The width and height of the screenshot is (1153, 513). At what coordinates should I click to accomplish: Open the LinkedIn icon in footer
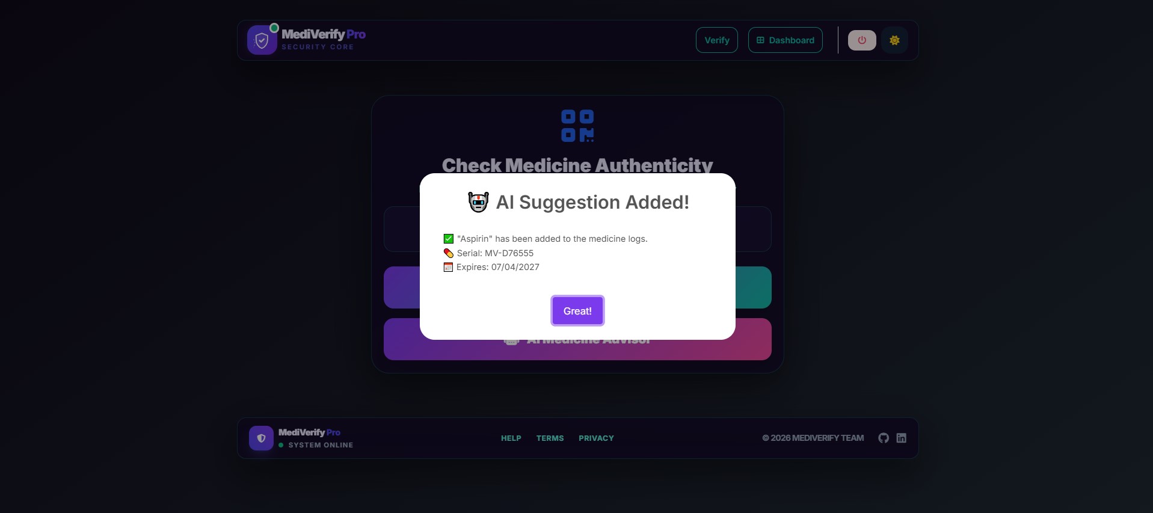[x=901, y=438]
